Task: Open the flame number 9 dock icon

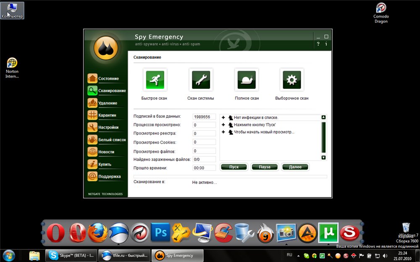Action: click(x=265, y=233)
